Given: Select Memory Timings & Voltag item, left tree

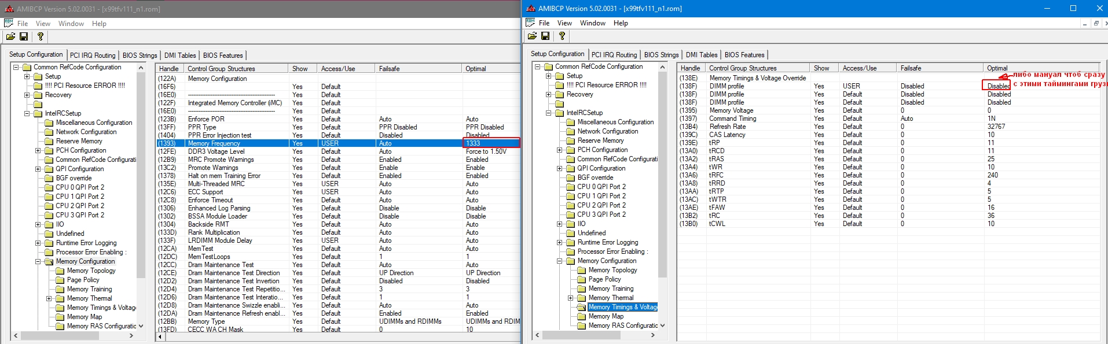Looking at the screenshot, I should [101, 308].
